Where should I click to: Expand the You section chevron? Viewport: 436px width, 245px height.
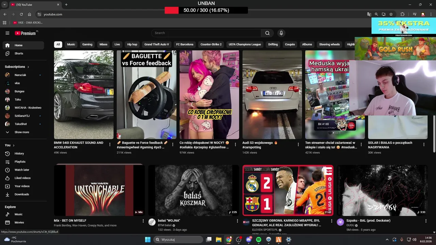tap(13, 145)
